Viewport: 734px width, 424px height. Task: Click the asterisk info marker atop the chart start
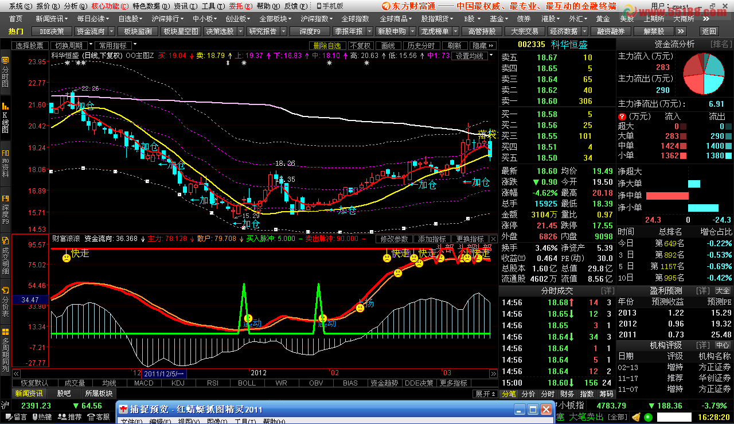click(x=67, y=63)
